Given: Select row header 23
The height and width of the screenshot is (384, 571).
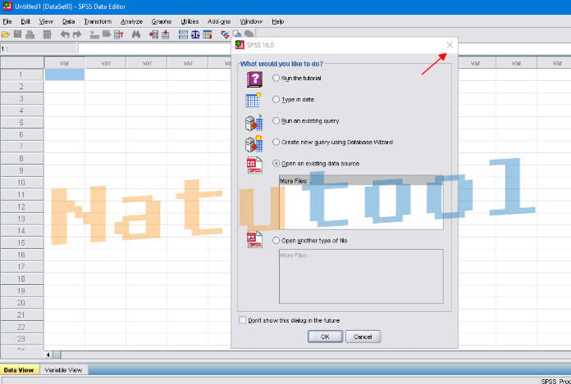Looking at the screenshot, I should (22, 339).
